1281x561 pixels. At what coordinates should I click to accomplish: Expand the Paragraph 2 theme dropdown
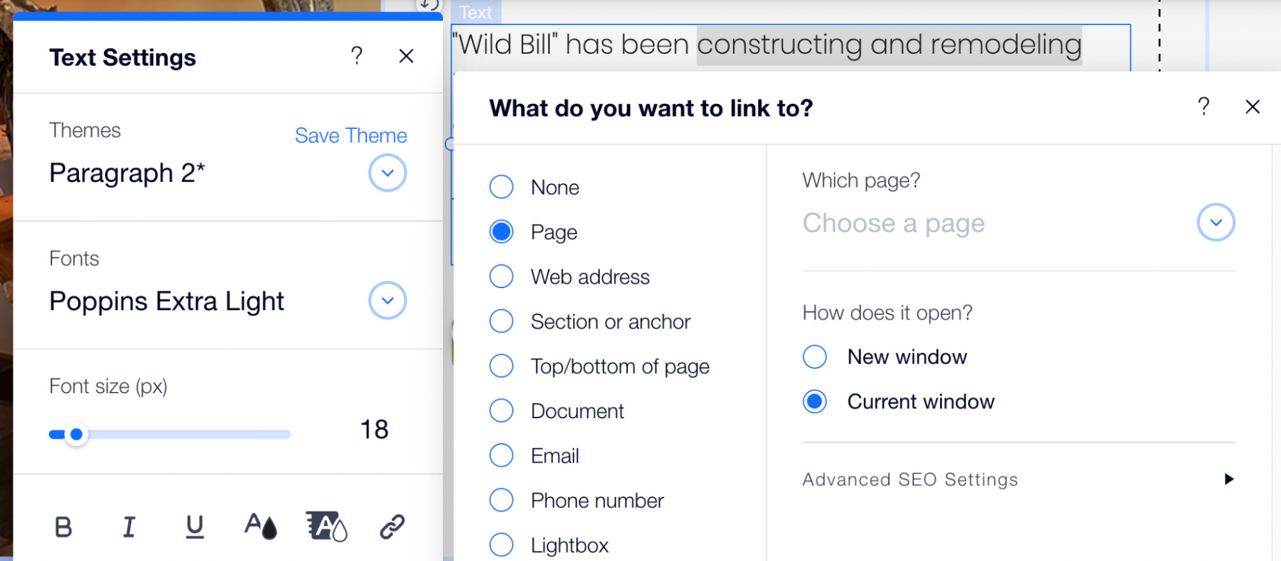pos(386,172)
